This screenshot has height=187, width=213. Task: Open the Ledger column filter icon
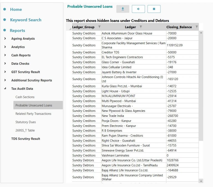pos(141,27)
